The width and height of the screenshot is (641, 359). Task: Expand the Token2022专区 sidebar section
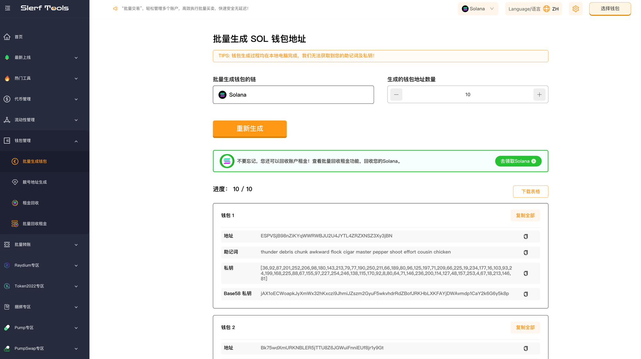click(x=45, y=286)
